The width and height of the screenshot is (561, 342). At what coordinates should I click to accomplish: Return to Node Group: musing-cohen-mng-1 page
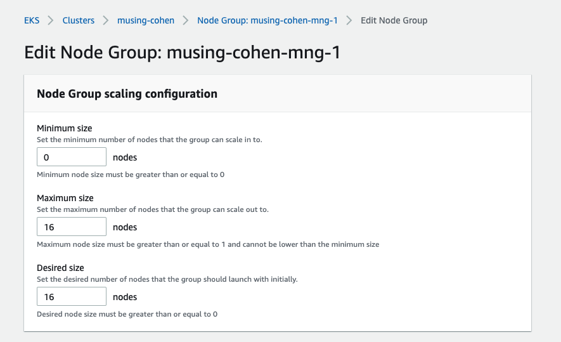pyautogui.click(x=268, y=20)
